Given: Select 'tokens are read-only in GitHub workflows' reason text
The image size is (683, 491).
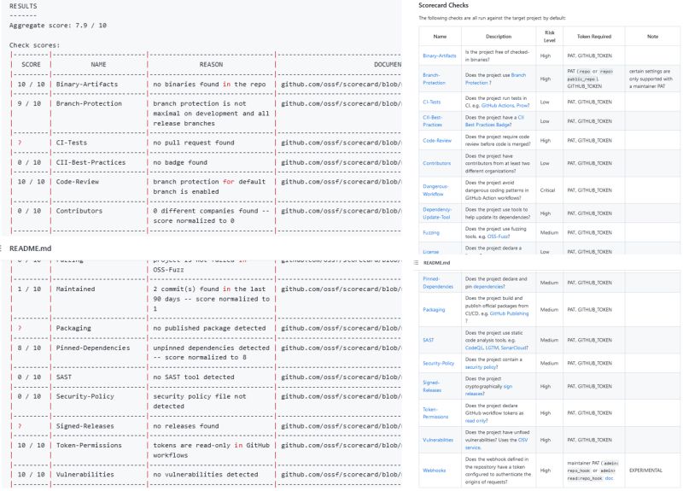Looking at the screenshot, I should pyautogui.click(x=211, y=451).
